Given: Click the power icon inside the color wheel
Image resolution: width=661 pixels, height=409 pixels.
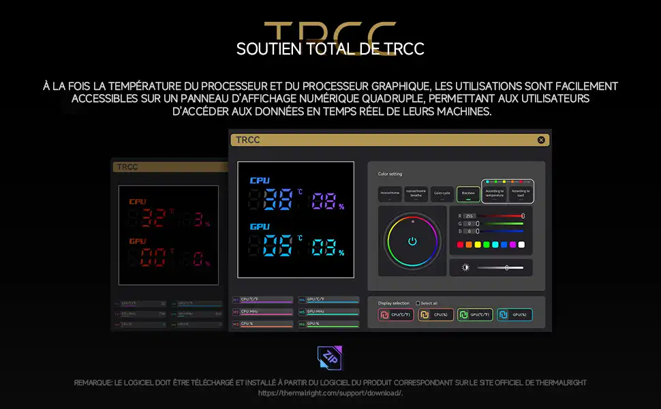Looking at the screenshot, I should pyautogui.click(x=412, y=241).
